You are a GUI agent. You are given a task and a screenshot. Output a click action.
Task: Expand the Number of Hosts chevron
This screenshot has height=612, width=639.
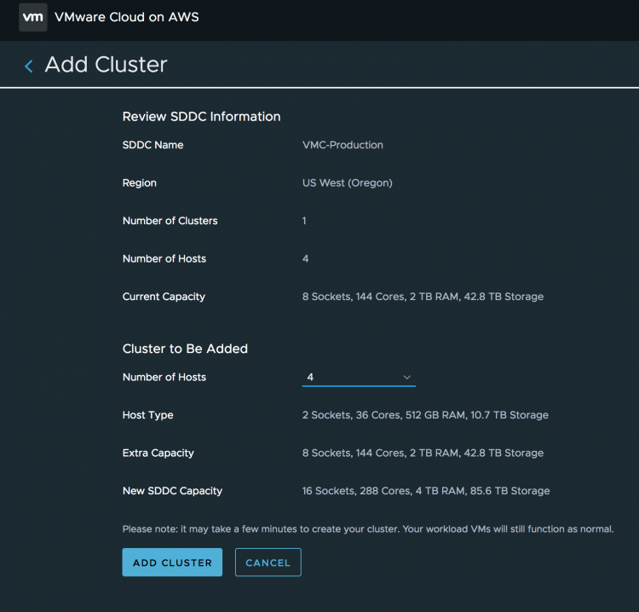406,377
